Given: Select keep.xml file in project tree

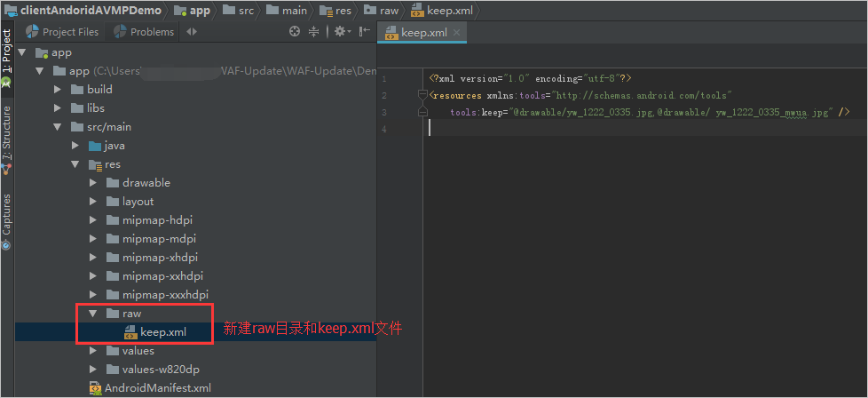Looking at the screenshot, I should [155, 332].
